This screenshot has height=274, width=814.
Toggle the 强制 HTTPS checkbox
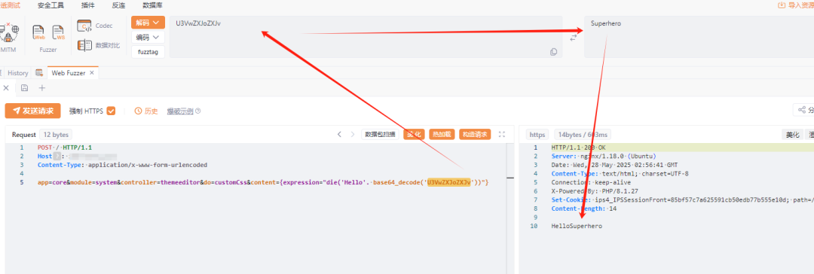(x=111, y=111)
